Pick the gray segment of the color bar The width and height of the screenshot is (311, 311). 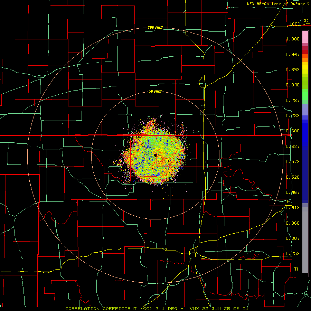pos(305,240)
